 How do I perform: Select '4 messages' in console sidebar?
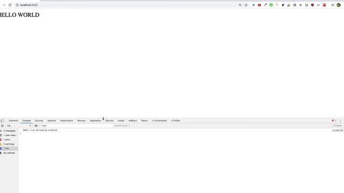pos(9,131)
